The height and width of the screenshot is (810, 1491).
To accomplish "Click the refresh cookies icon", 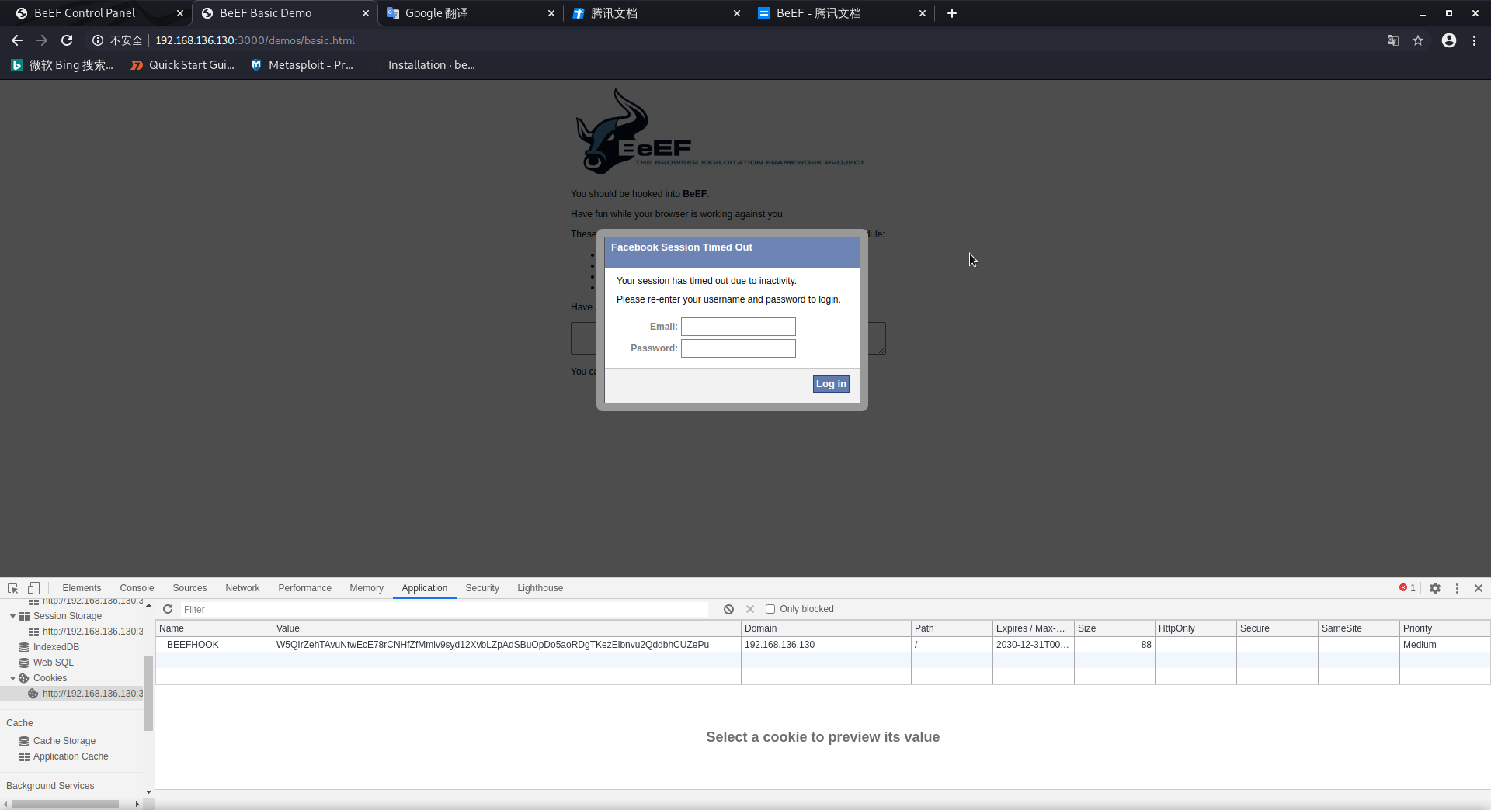I will coord(168,609).
